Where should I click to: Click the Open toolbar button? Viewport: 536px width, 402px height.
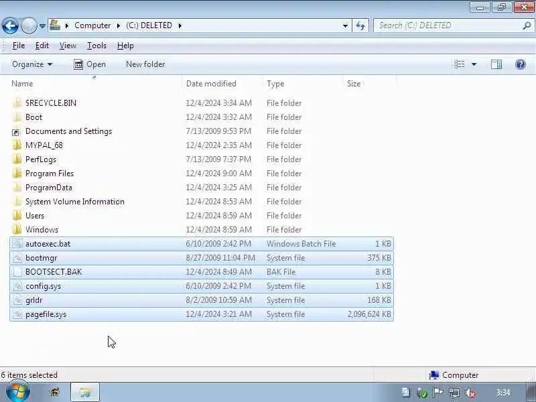[90, 64]
